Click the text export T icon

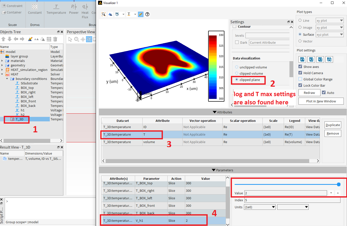129,14
